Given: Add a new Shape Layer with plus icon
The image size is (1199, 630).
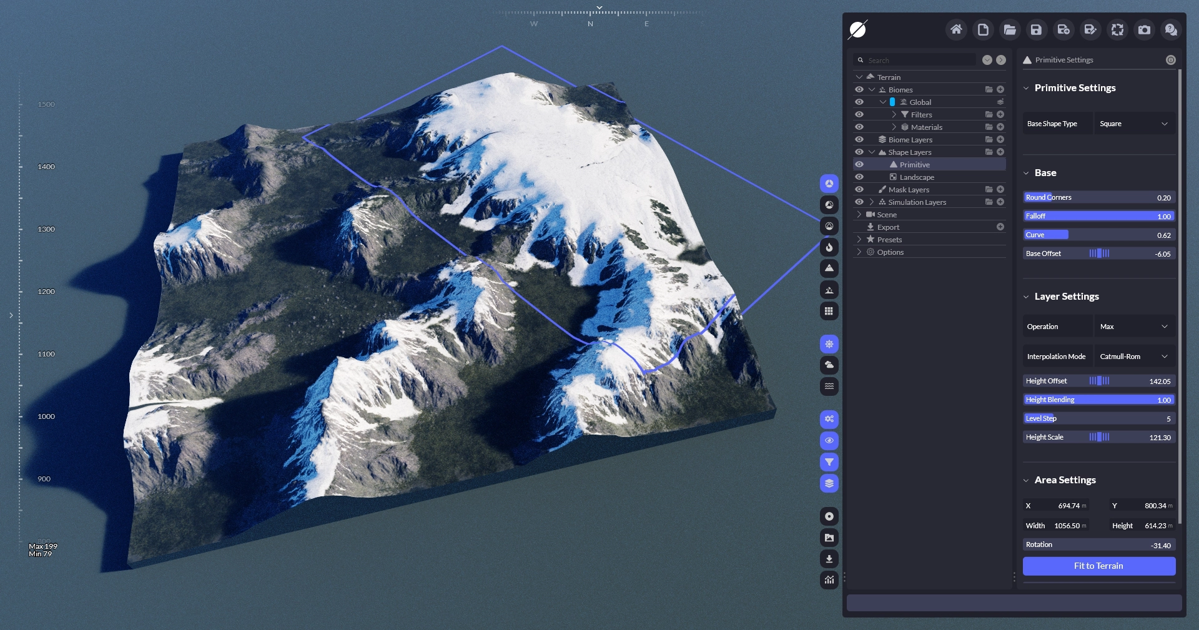Looking at the screenshot, I should point(1000,152).
